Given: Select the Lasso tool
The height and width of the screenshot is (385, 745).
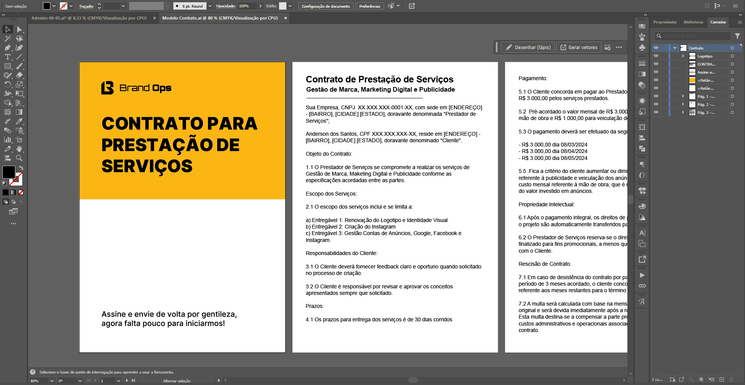Looking at the screenshot, I should [20, 39].
